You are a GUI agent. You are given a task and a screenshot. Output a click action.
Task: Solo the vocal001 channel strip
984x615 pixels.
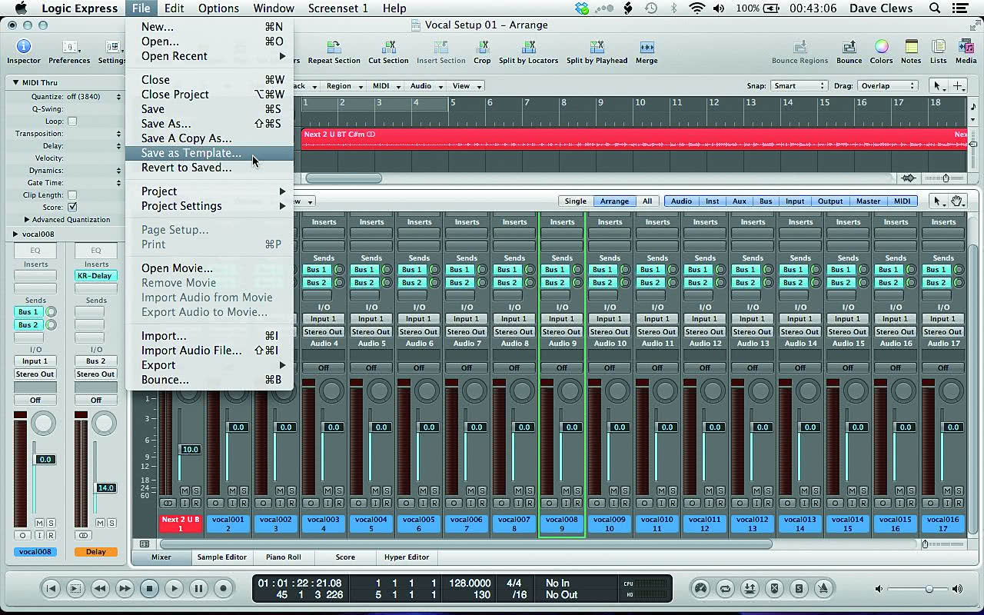tap(244, 490)
